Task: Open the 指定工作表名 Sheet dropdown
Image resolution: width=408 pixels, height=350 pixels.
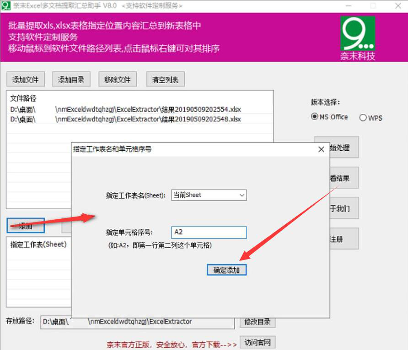Action: pyautogui.click(x=209, y=195)
